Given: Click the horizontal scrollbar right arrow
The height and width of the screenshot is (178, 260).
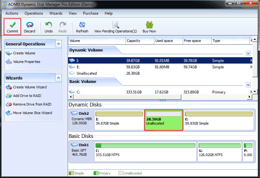Looking at the screenshot, I should (249, 97).
